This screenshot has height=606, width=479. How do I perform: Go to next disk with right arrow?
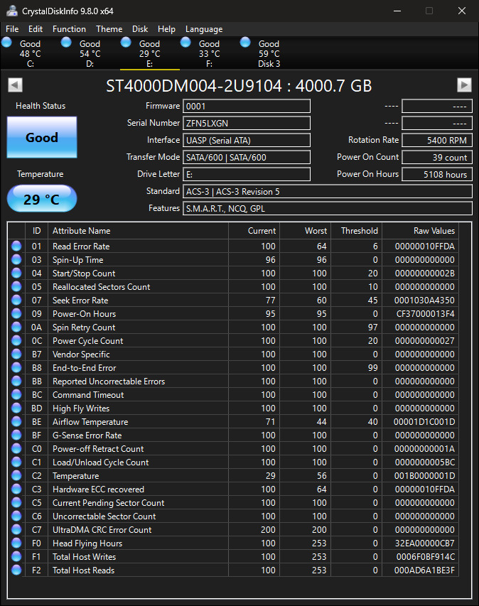click(464, 85)
